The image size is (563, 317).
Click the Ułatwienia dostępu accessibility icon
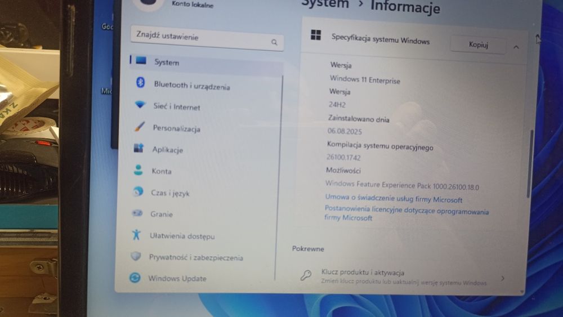(136, 234)
